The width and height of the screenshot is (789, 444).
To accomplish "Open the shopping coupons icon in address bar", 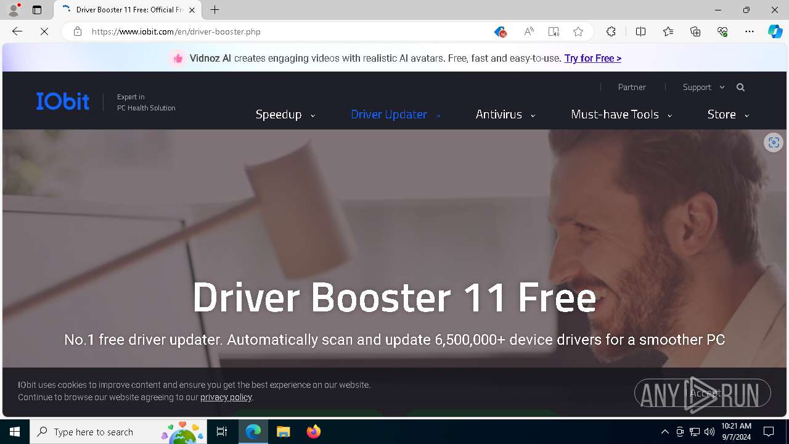I will tap(500, 31).
